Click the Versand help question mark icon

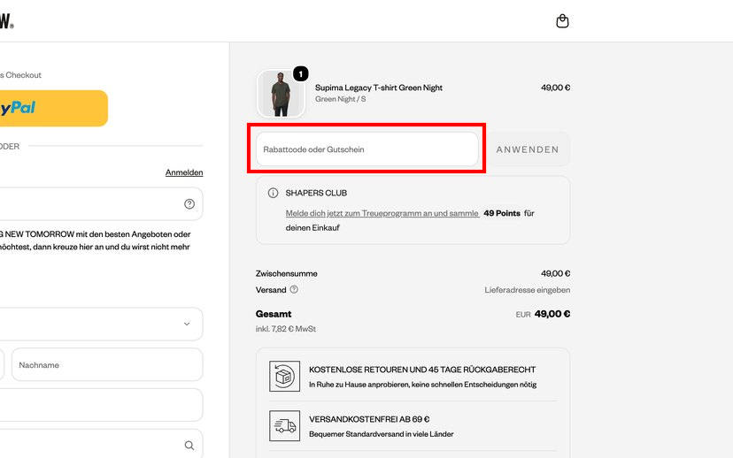(x=294, y=289)
